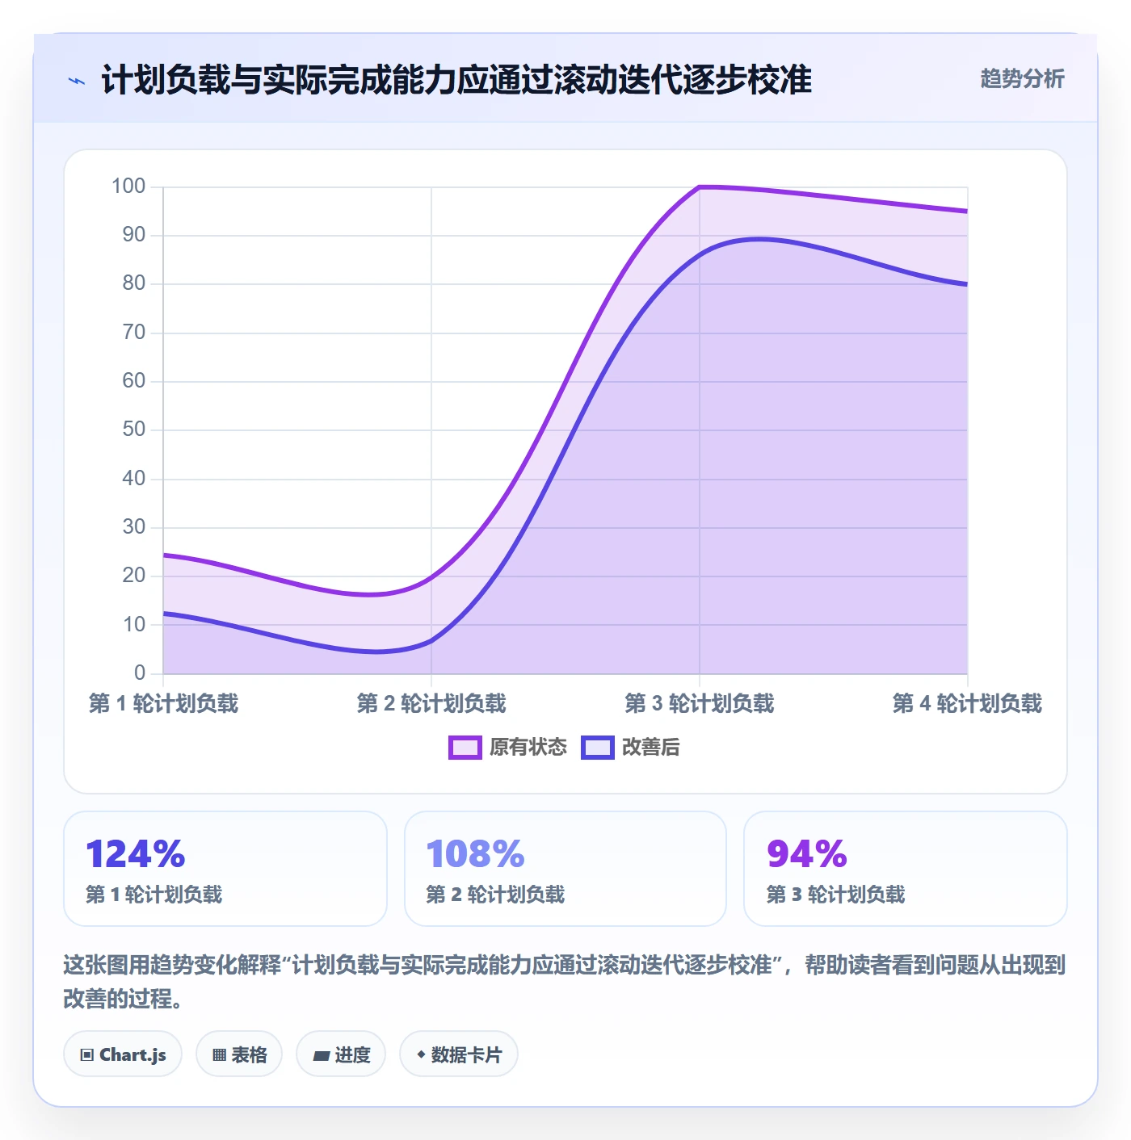Click the 94% value text

pos(807,854)
